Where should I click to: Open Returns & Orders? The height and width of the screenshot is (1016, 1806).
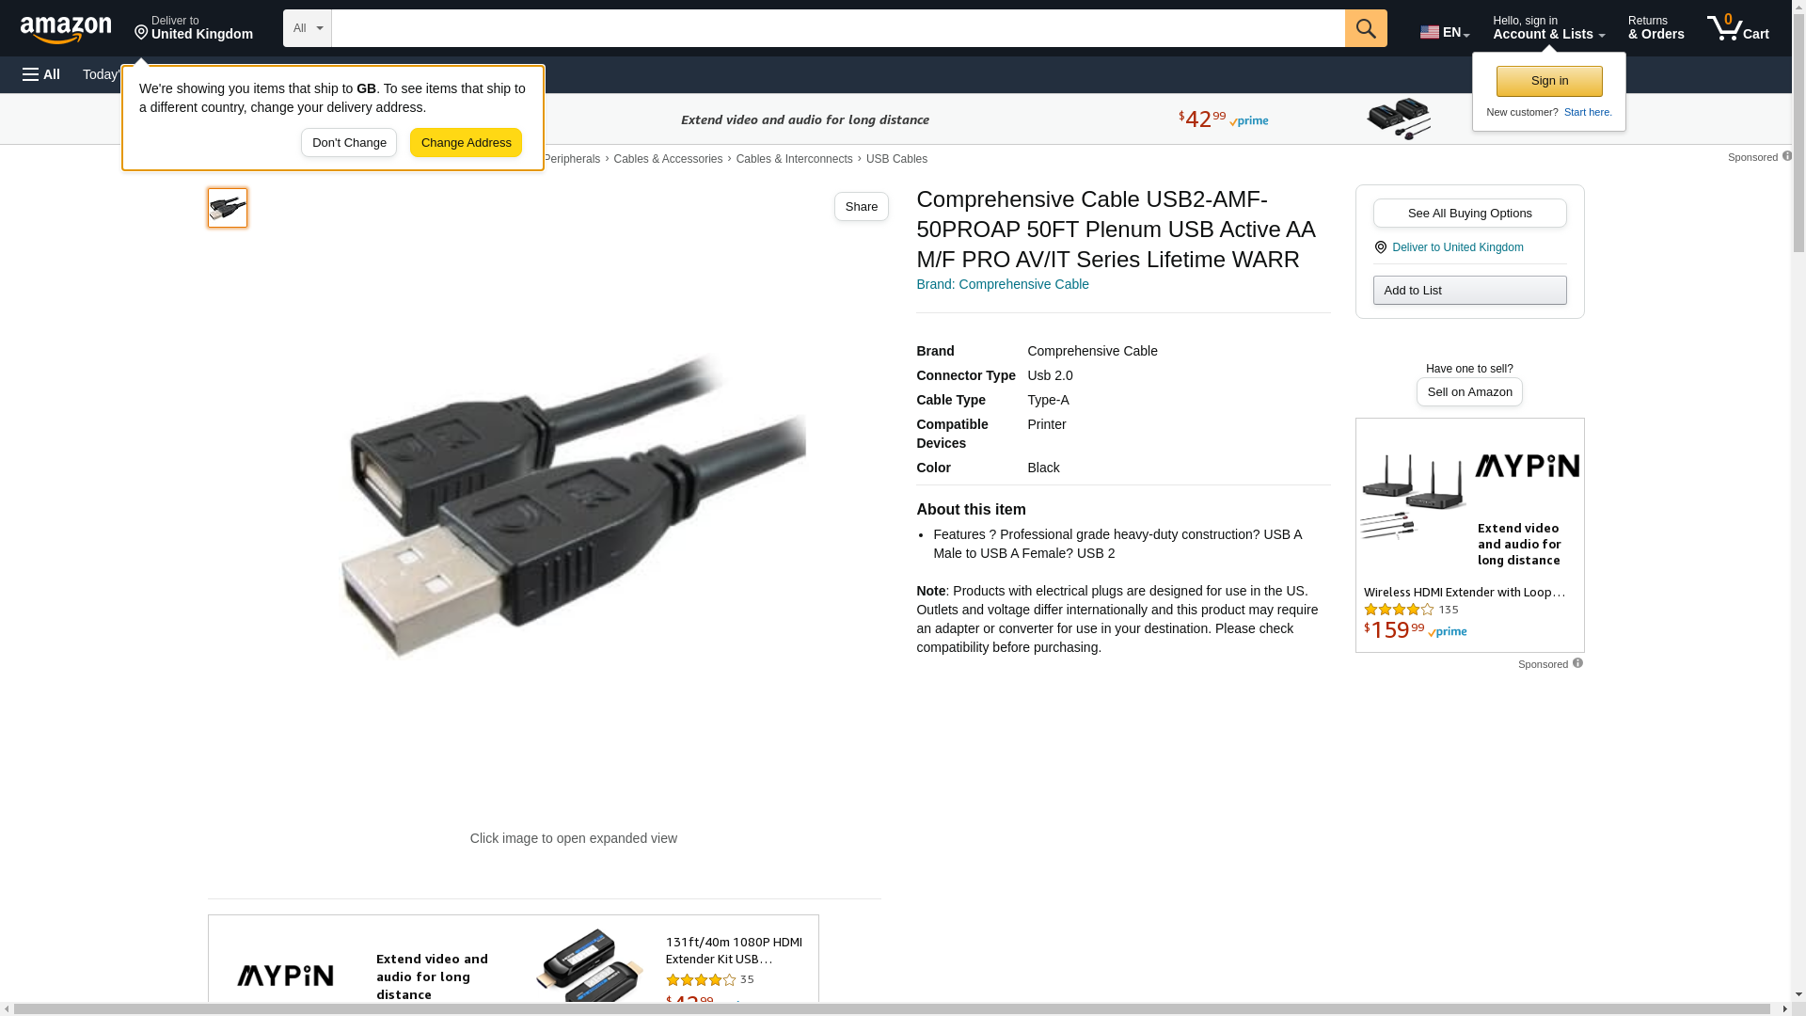(x=1655, y=28)
